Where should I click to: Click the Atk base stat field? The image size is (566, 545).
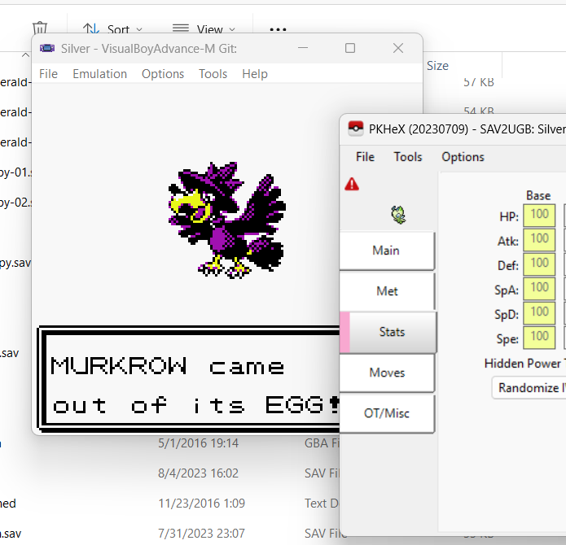[x=539, y=240]
